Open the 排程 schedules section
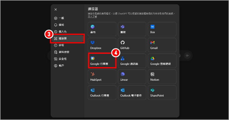This screenshot has width=229, height=120. point(67,45)
